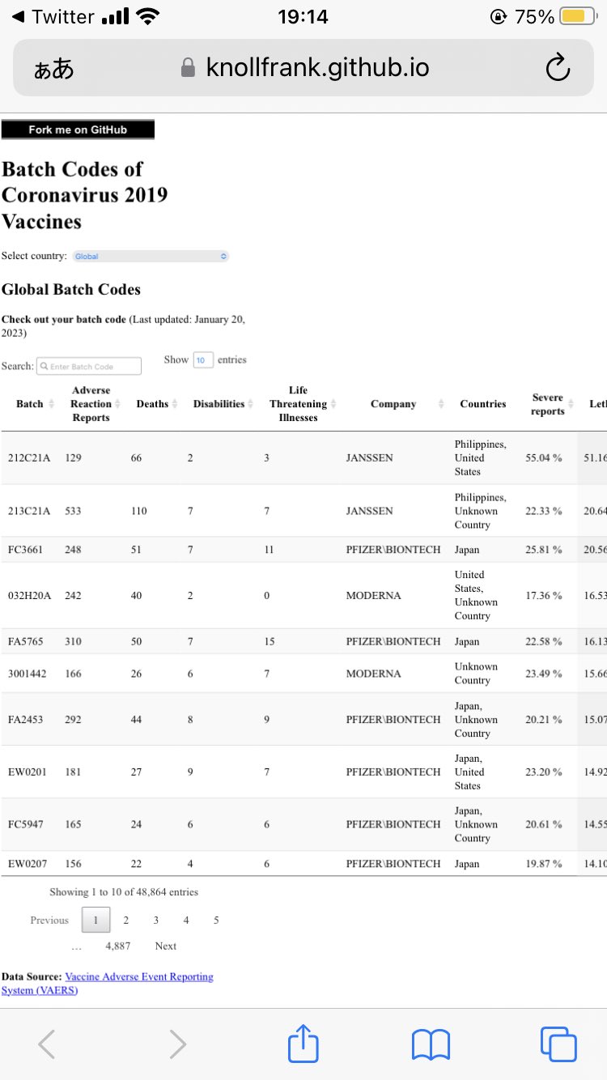Select pagination page 3
607x1080 pixels.
click(155, 920)
